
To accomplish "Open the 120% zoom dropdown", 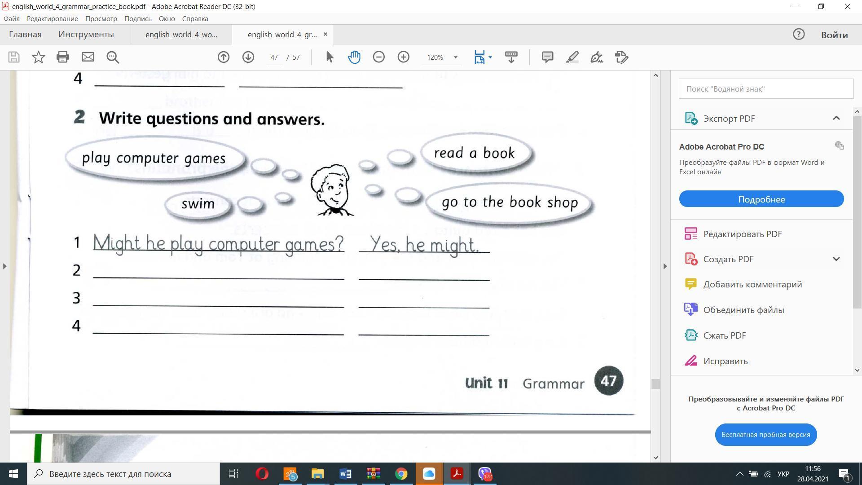I will tap(455, 57).
